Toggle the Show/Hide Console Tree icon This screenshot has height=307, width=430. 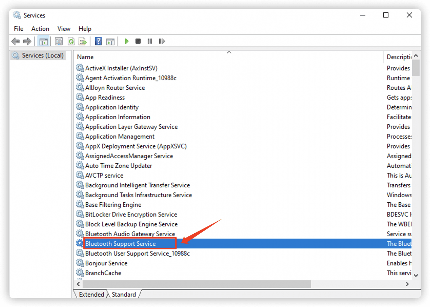point(43,41)
